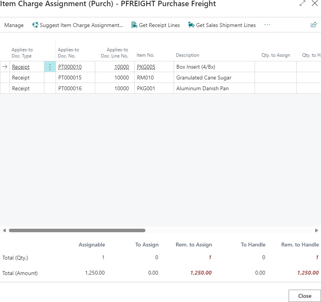Sort by Item No. column header

point(145,55)
